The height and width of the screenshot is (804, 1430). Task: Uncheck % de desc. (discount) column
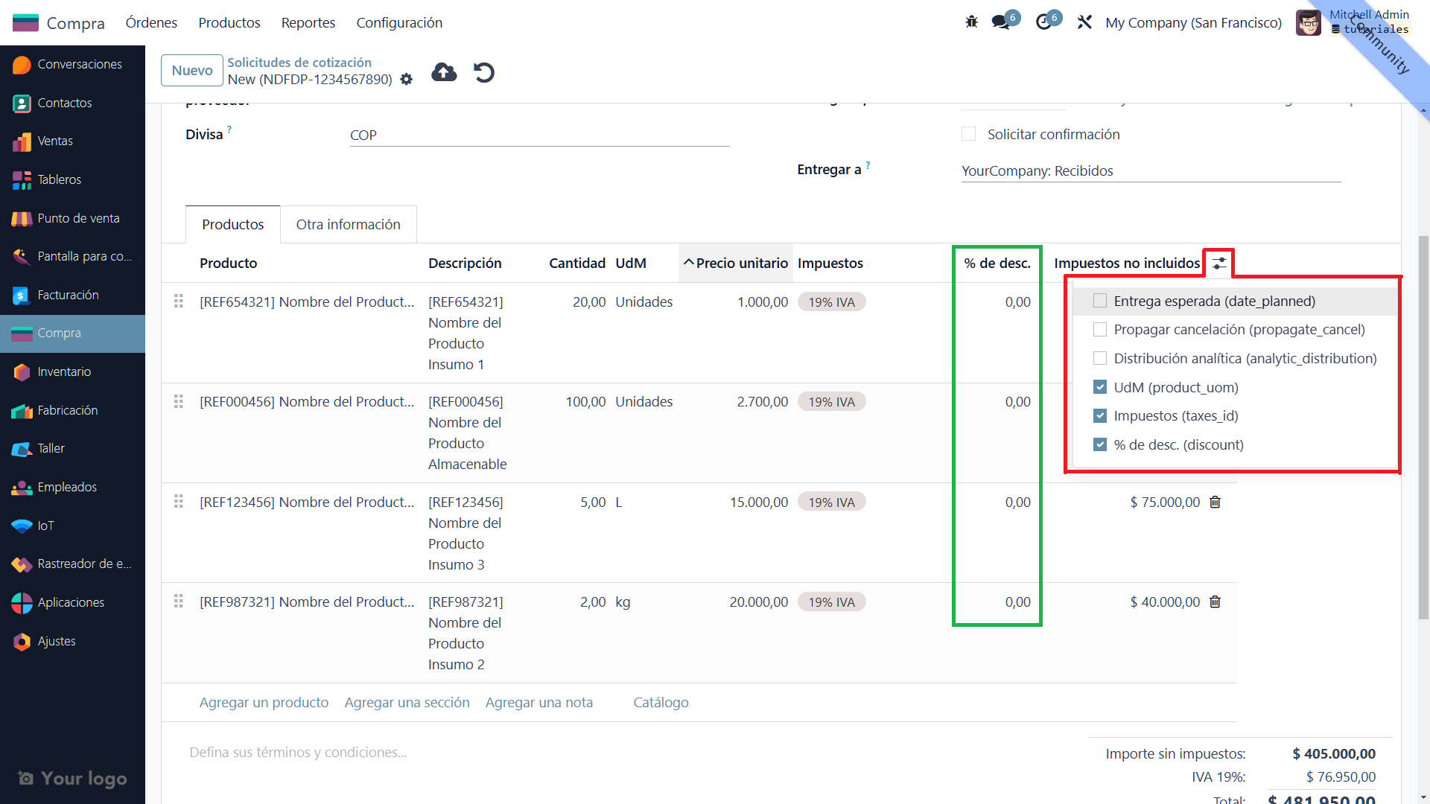[x=1100, y=444]
